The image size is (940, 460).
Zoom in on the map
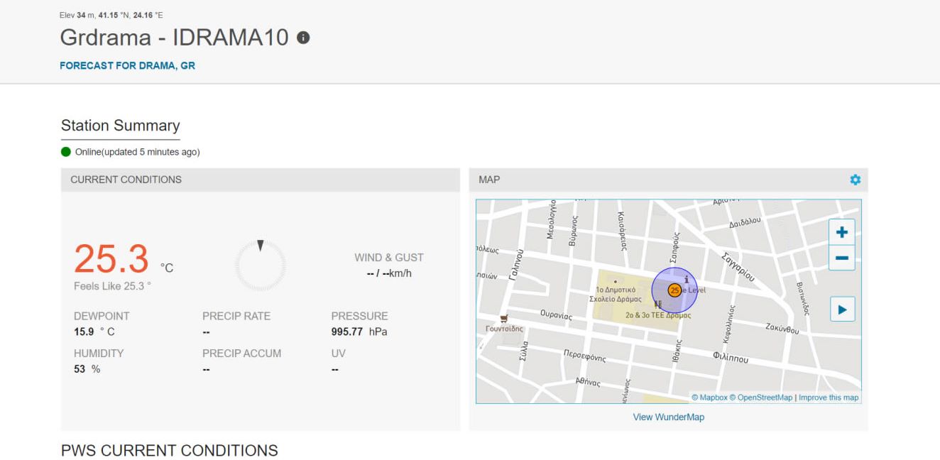842,232
